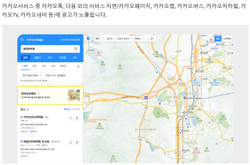The image size is (250, 165).
Task: Open the 경기 성남시 판교 region dropdown
Action: pos(32,75)
